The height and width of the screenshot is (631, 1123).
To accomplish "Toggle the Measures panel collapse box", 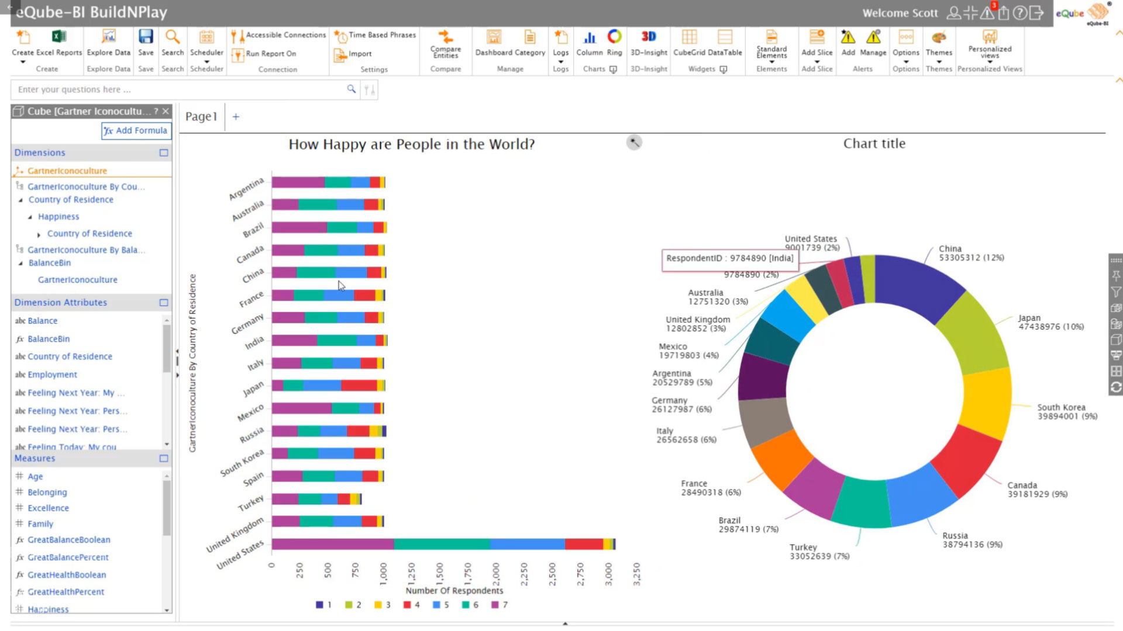I will (x=164, y=459).
